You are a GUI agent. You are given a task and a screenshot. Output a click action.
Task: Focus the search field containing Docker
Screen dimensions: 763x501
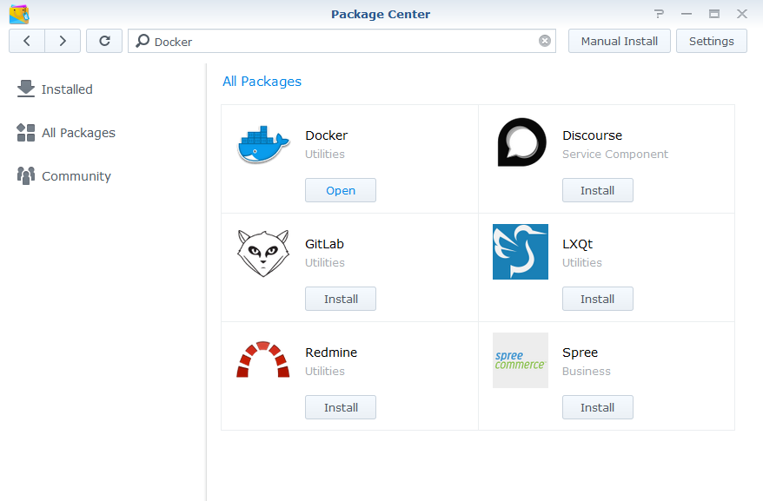tap(342, 41)
